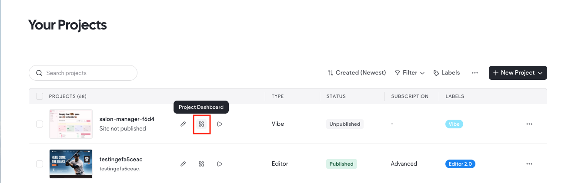Viewport: 575px width, 183px height.
Task: Click the Editor type cell
Action: 280,164
